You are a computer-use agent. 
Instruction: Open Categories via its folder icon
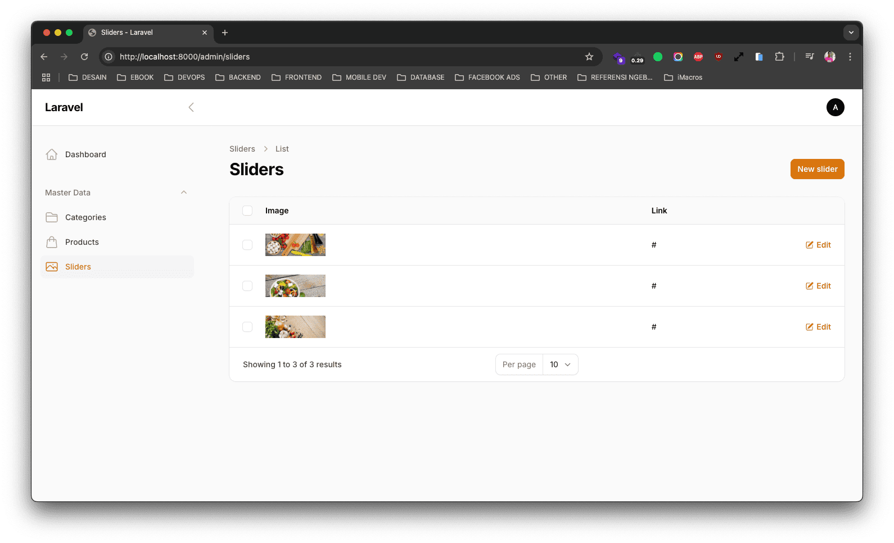[x=52, y=217]
